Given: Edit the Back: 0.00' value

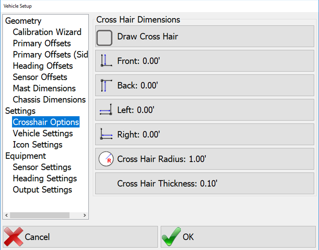Looking at the screenshot, I should point(204,85).
